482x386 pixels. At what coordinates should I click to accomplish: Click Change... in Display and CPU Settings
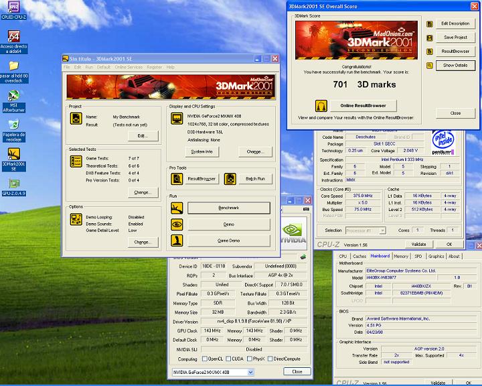coord(255,151)
